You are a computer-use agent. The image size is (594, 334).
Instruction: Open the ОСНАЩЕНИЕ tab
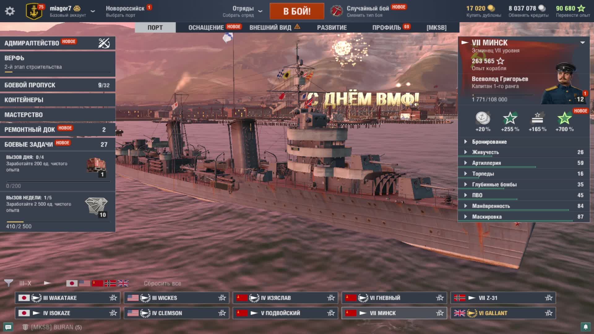(206, 28)
